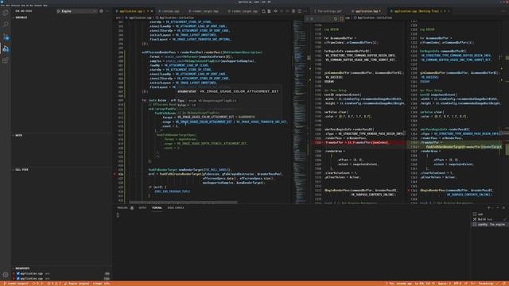Image resolution: width=509 pixels, height=286 pixels.
Task: Click application.cpp in left editor breadcrumb
Action: pyautogui.click(x=140, y=17)
